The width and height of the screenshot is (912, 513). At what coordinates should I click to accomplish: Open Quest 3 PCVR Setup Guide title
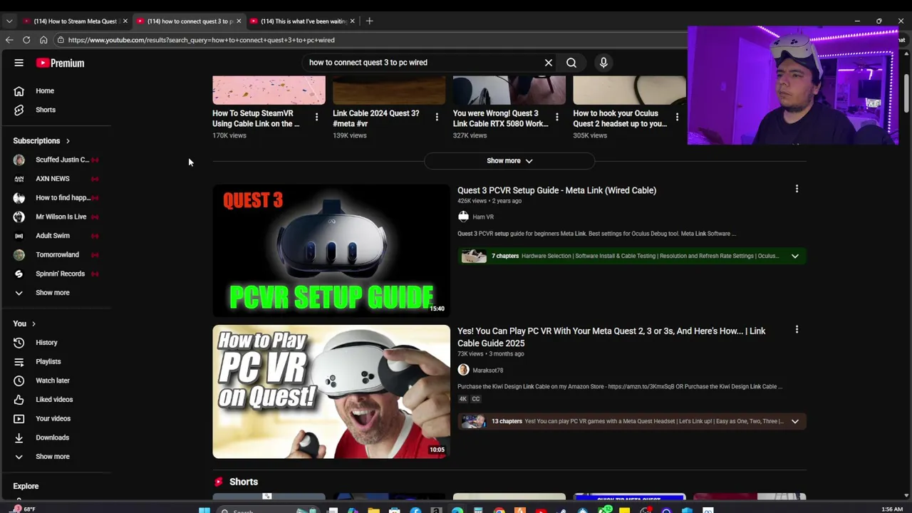(556, 190)
